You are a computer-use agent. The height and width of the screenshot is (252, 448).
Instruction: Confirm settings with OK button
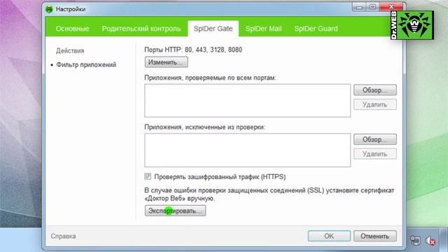(x=329, y=236)
